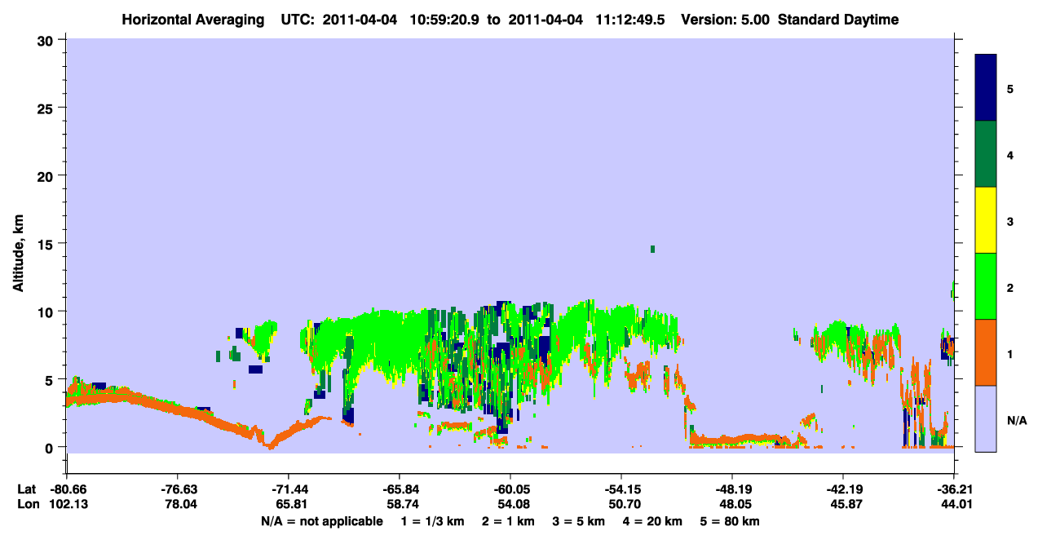Click the latitude value '-36.21'
This screenshot has width=1060, height=544.
click(x=954, y=489)
